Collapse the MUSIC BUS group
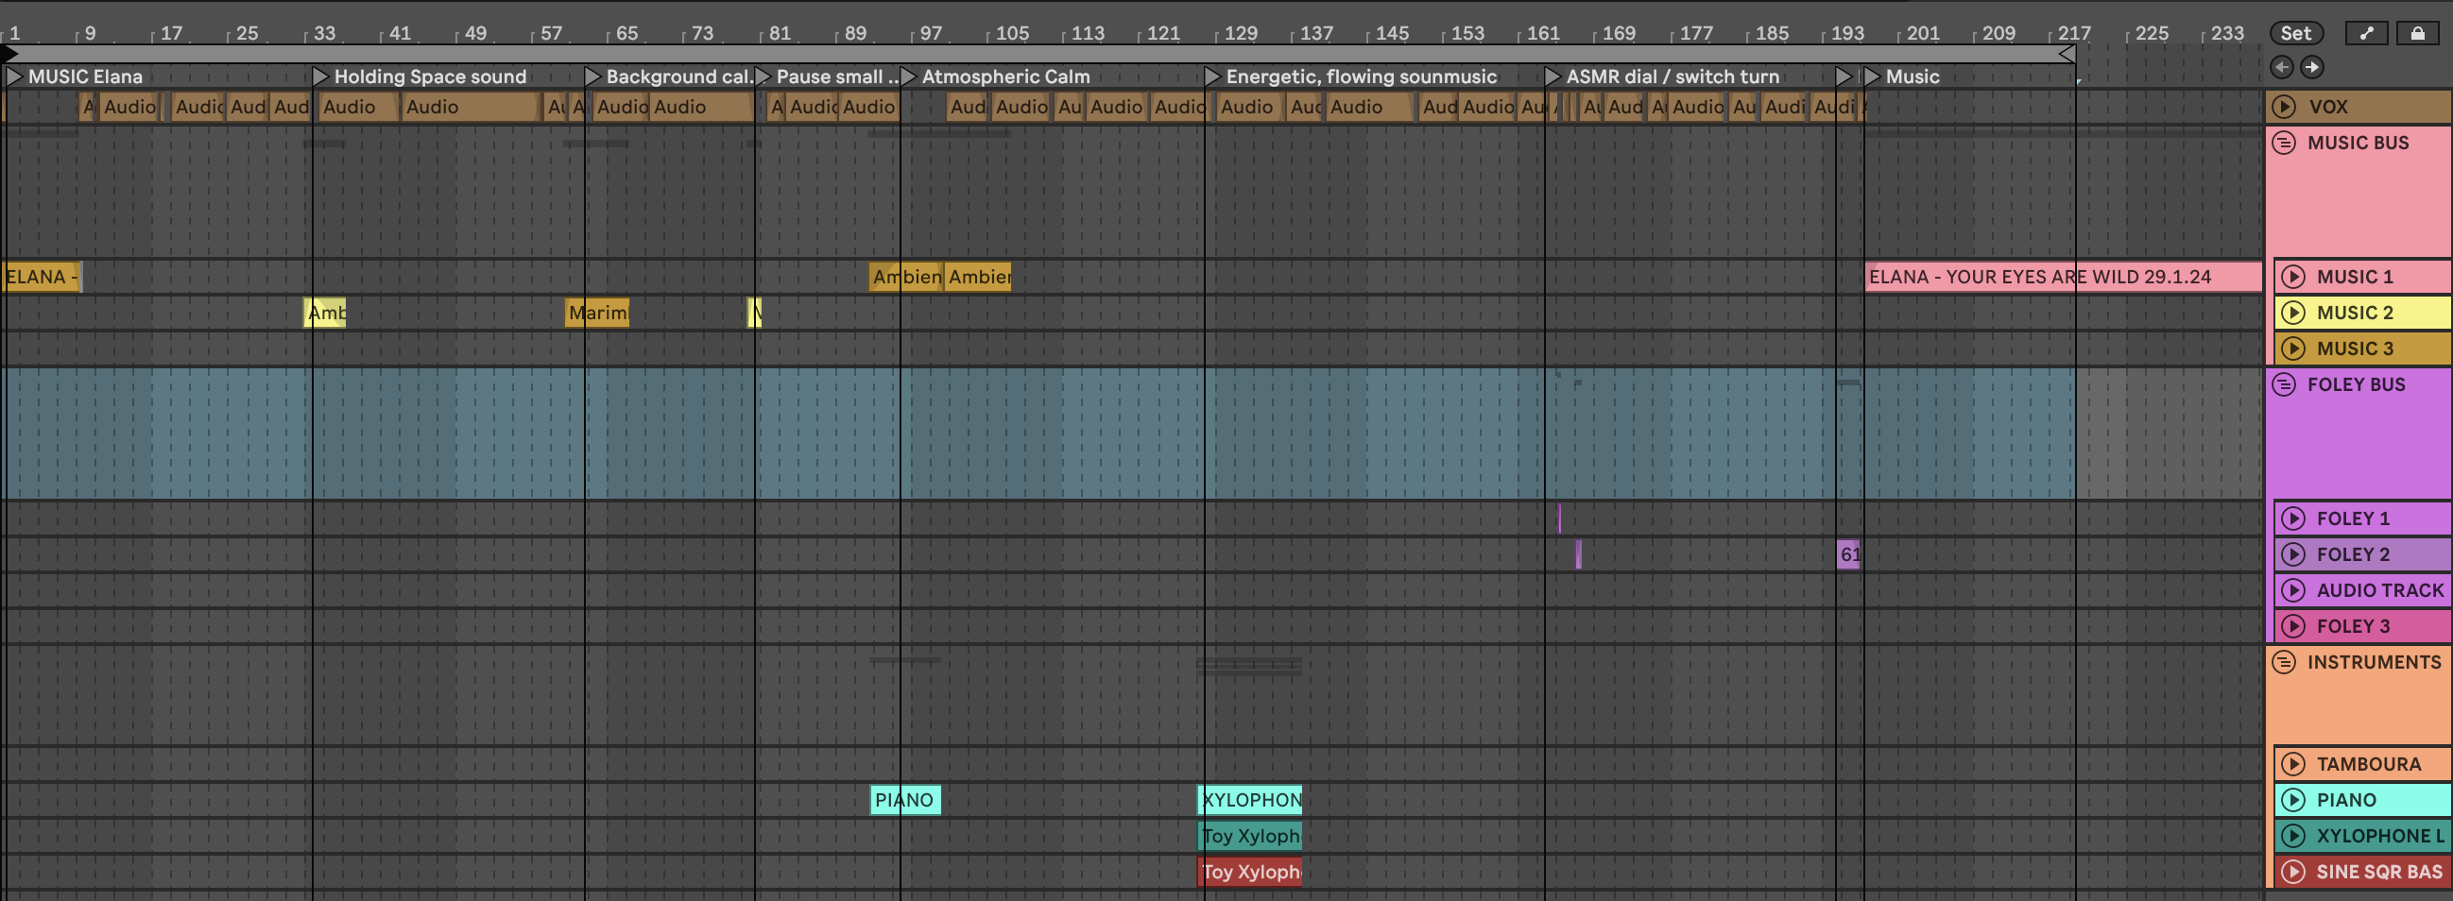The image size is (2453, 901). [2284, 143]
